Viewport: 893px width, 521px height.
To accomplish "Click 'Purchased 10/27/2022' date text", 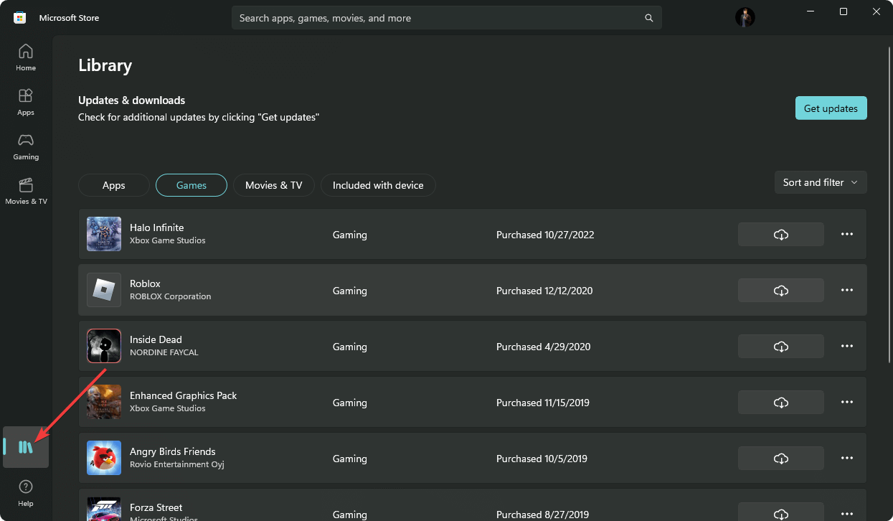I will point(545,235).
